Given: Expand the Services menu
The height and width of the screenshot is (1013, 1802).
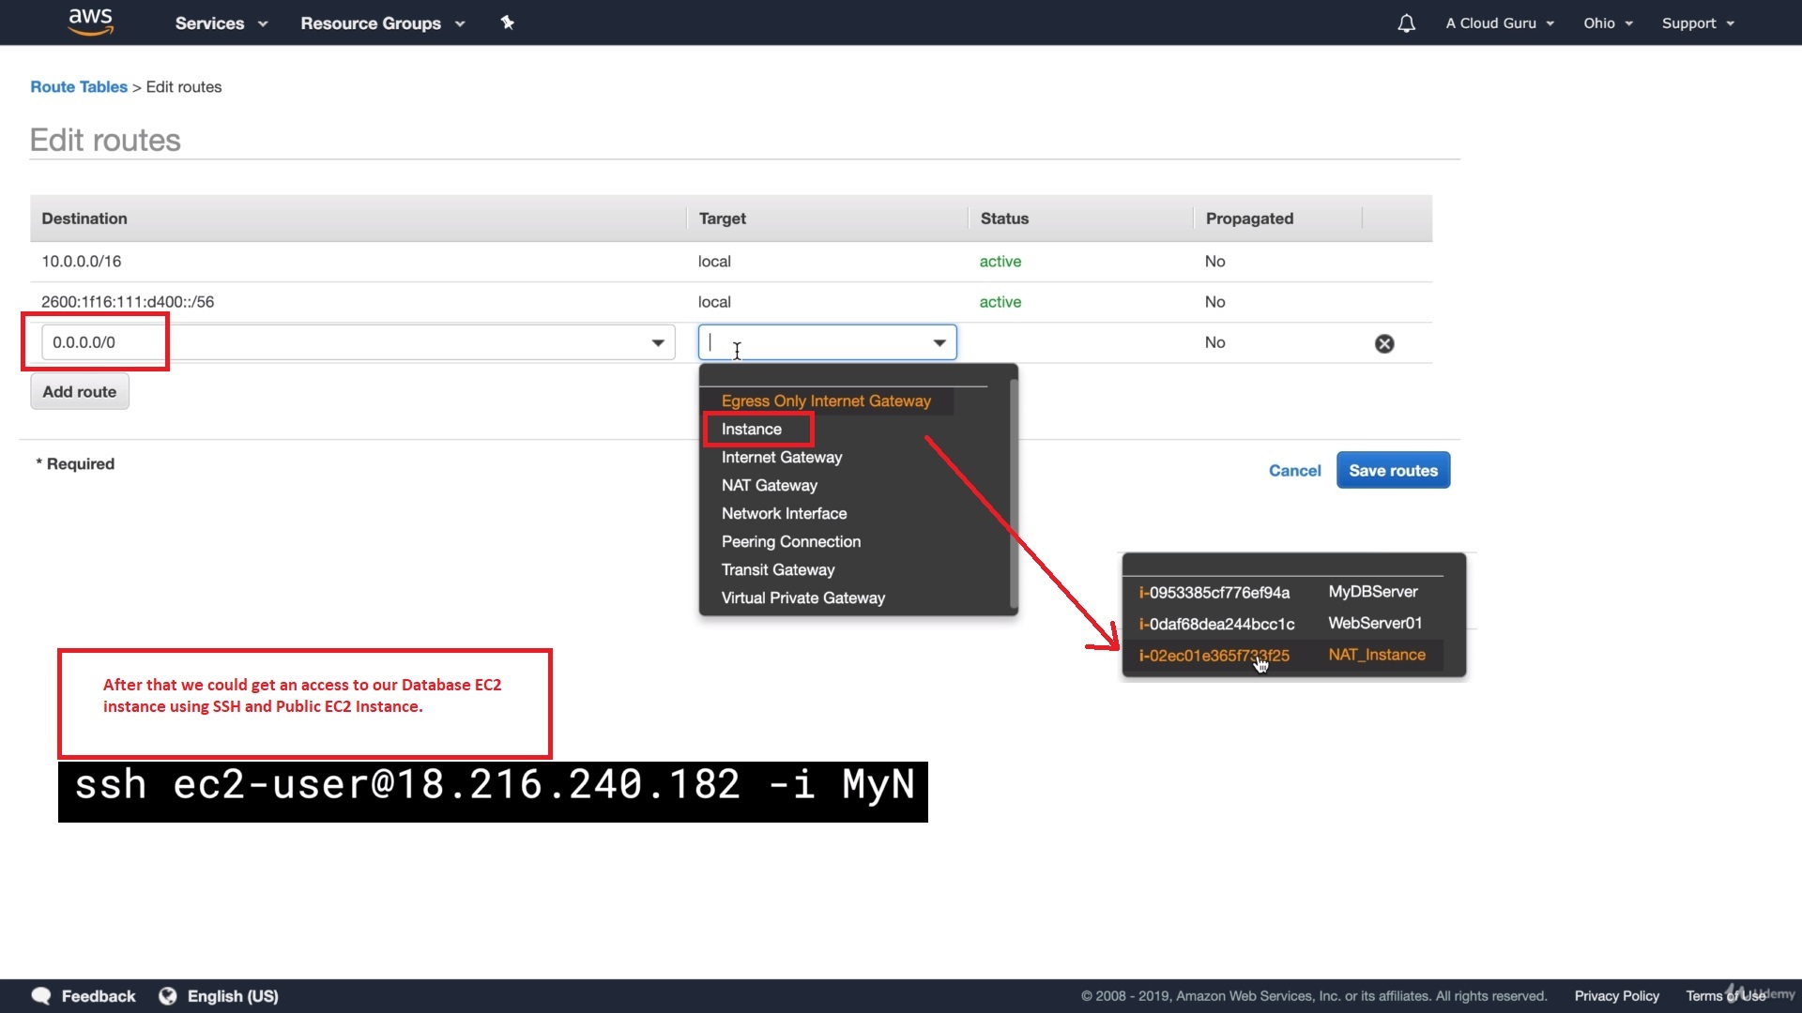Looking at the screenshot, I should 221,23.
